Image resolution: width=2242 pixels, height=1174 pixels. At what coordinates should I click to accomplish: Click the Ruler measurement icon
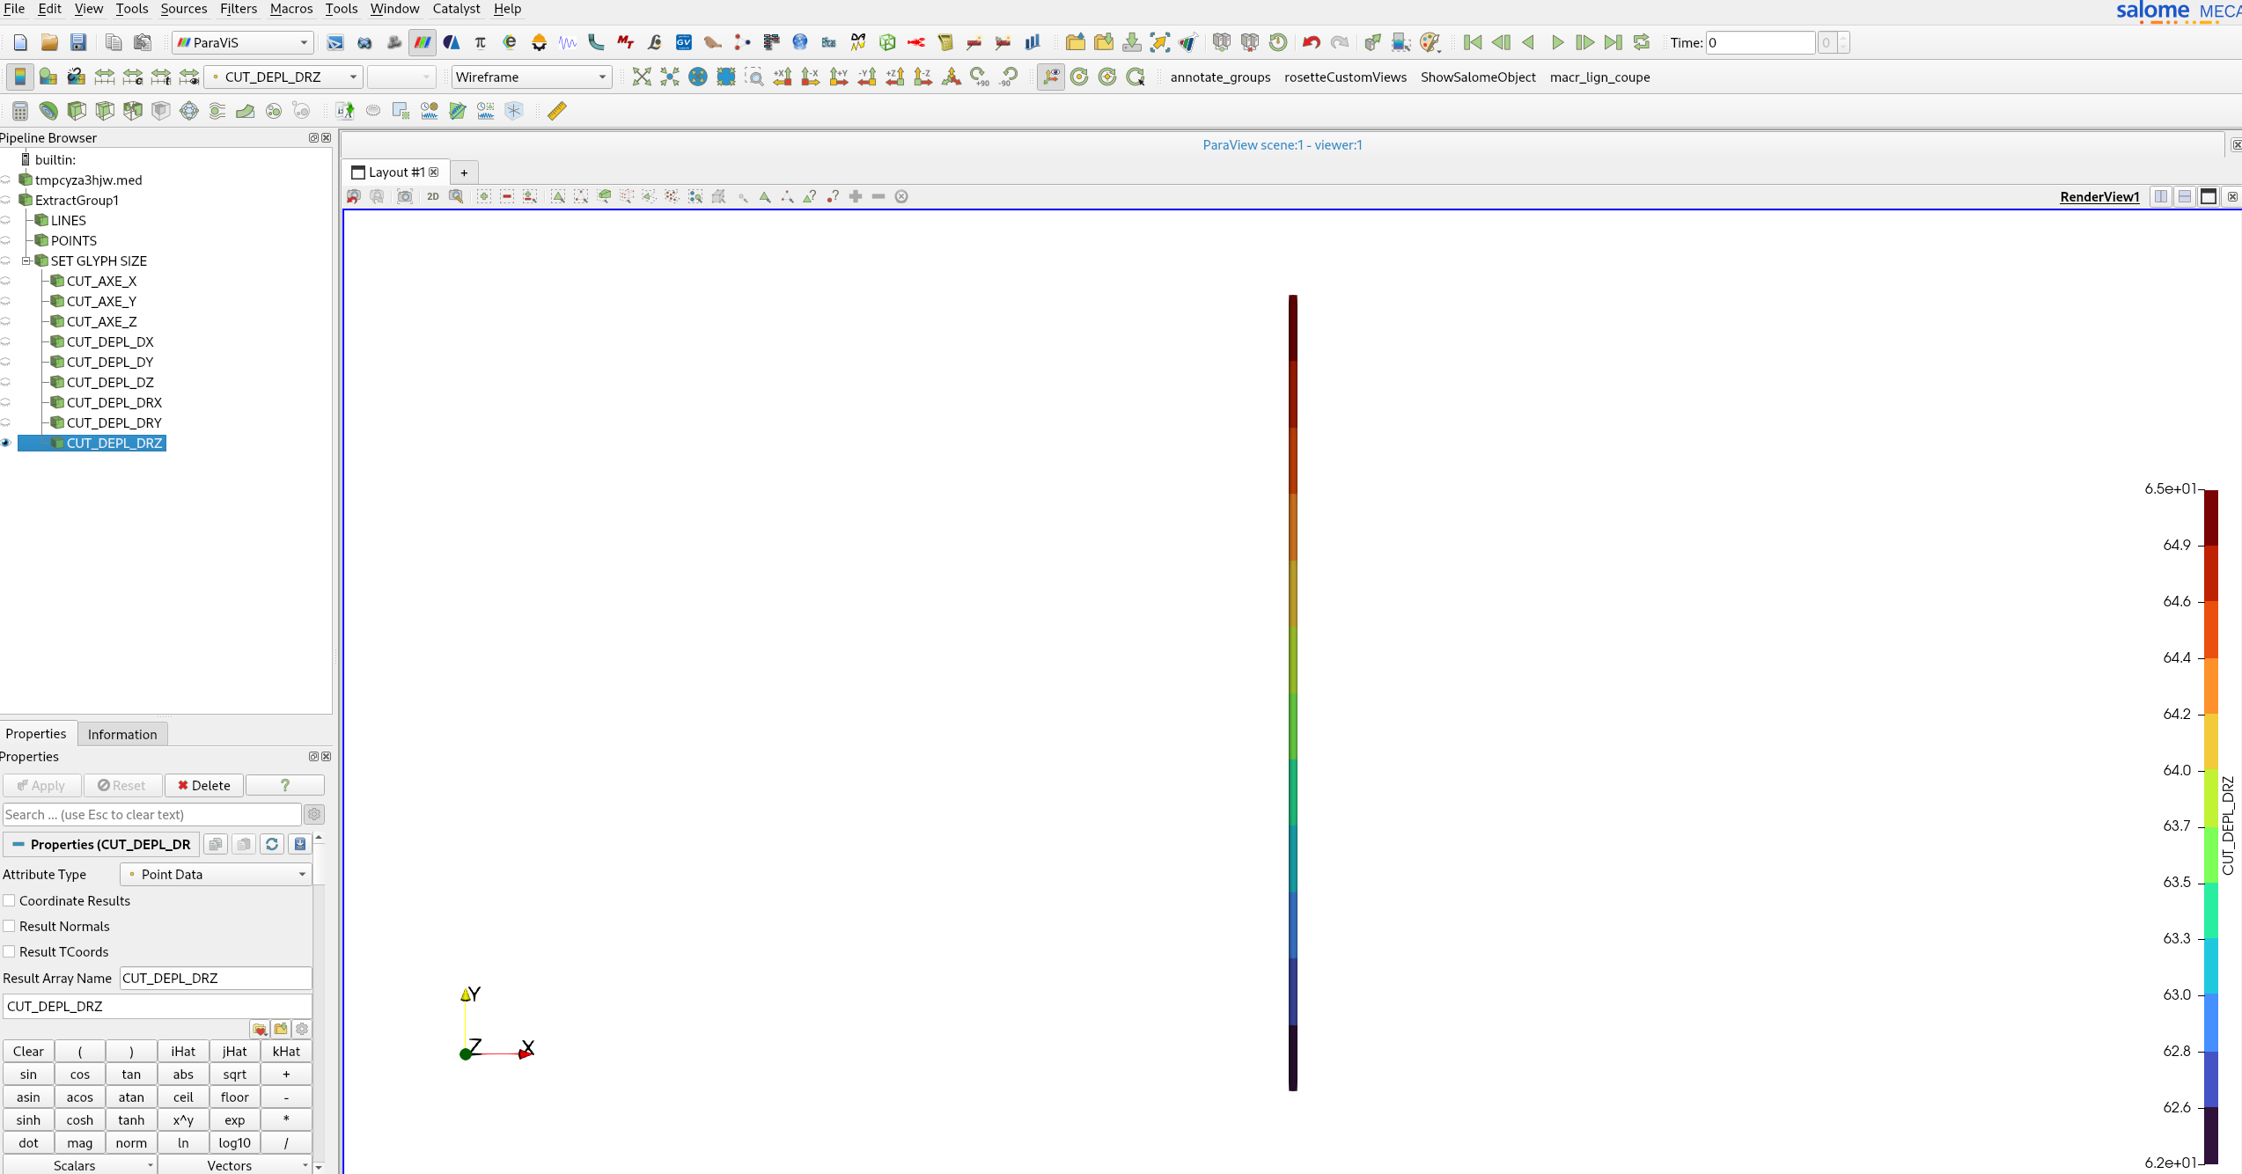[557, 111]
